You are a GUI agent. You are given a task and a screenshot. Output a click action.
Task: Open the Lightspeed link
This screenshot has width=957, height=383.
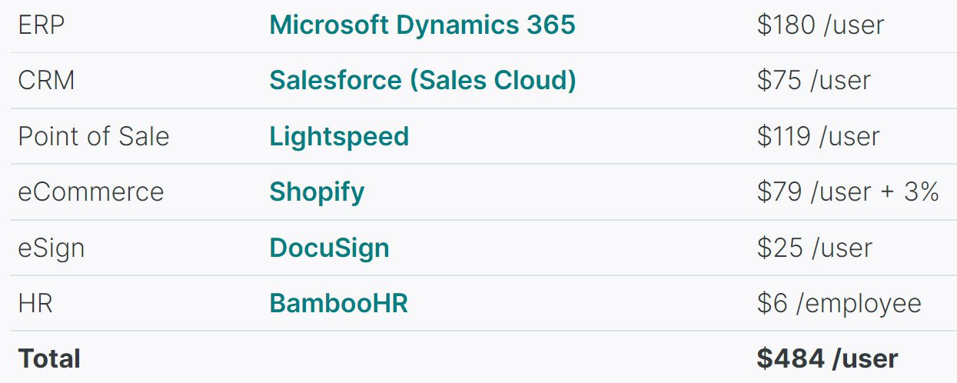click(x=339, y=136)
